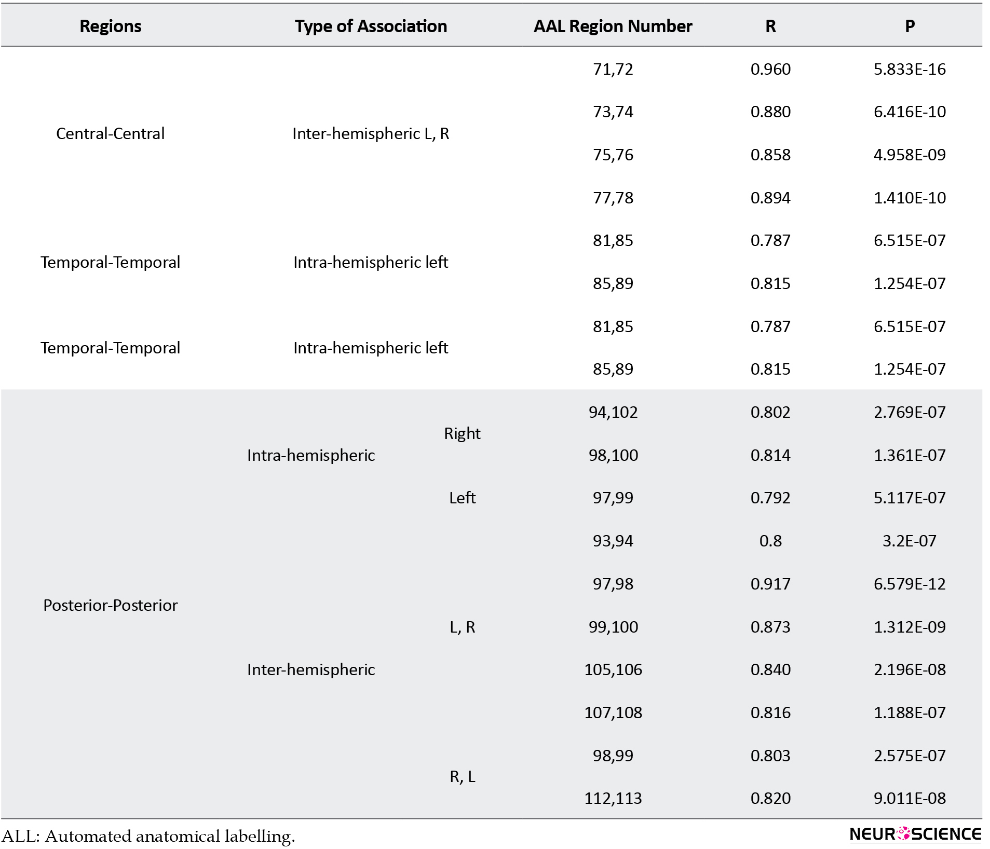This screenshot has height=849, width=990.
Task: Select P value 4.958E-09
Action: [x=910, y=155]
